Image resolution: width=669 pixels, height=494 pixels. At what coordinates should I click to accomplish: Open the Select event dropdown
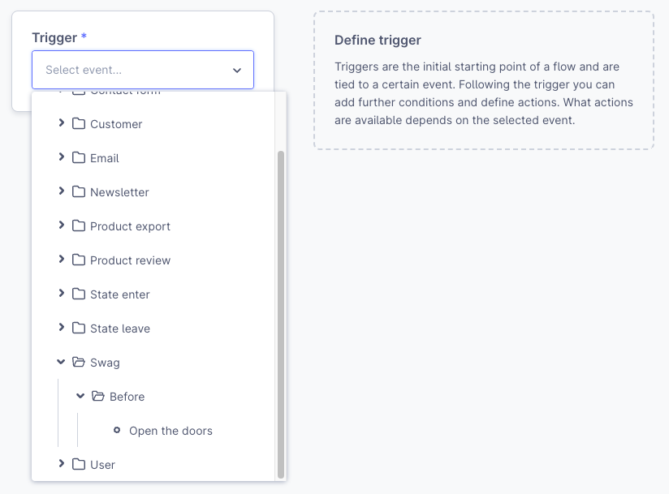point(236,71)
